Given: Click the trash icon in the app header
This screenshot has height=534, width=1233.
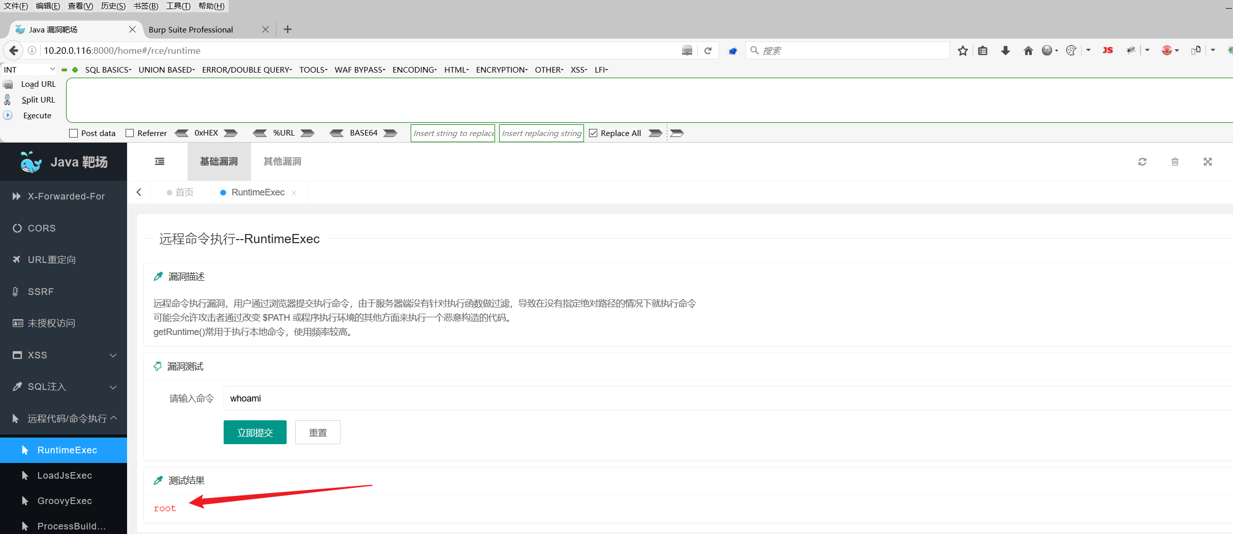Looking at the screenshot, I should click(1175, 161).
